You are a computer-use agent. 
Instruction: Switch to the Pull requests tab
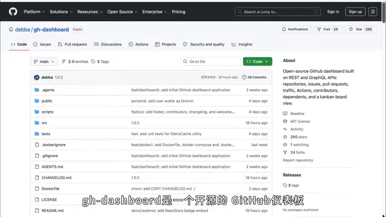coord(72,44)
